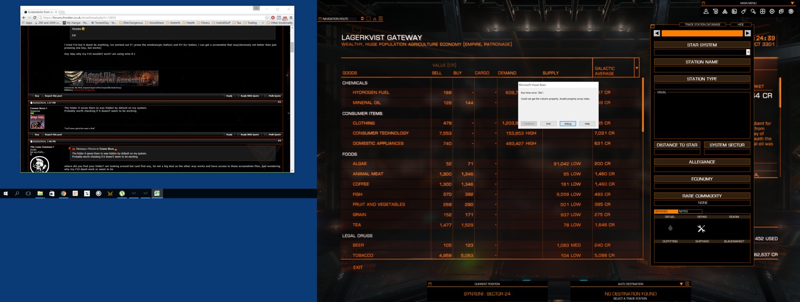Click the scroll document icon in Main Menu
The width and height of the screenshot is (800, 302).
click(715, 12)
